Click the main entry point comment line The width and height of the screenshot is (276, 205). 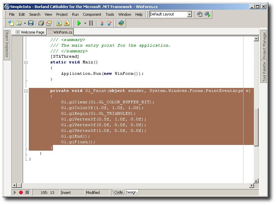pos(110,46)
